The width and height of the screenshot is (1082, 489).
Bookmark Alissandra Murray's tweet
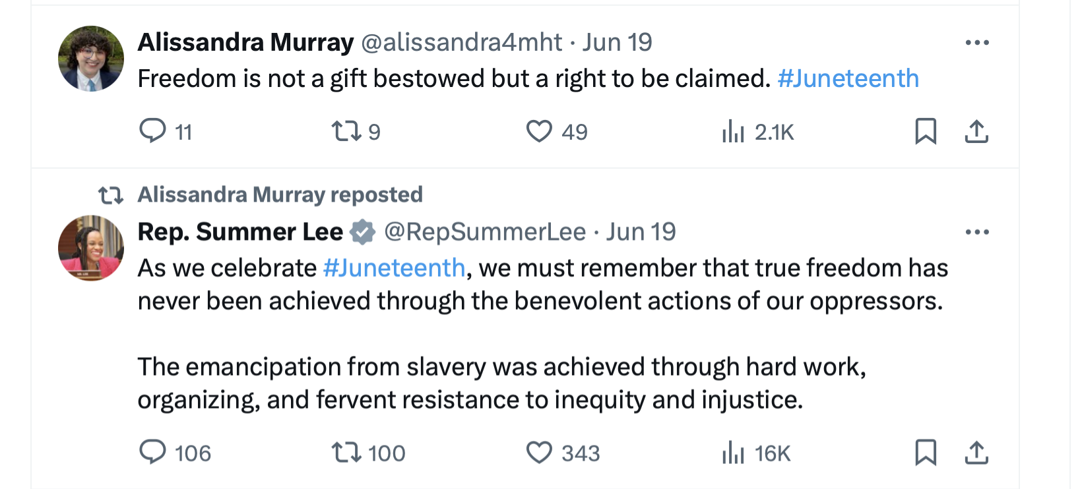(926, 130)
